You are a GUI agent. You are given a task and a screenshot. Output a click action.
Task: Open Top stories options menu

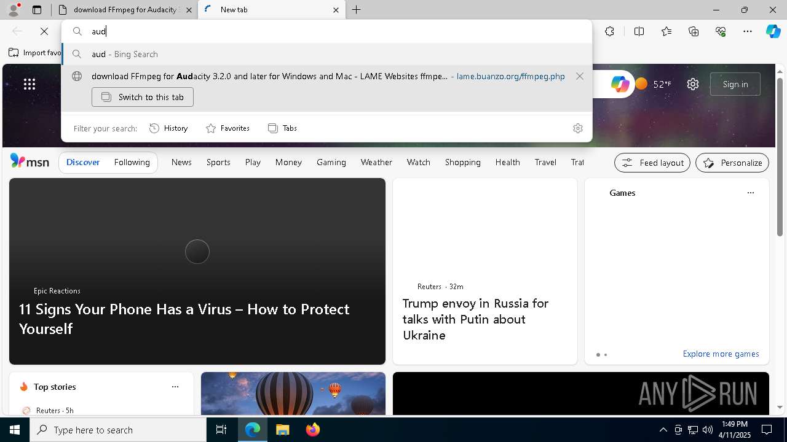(175, 387)
